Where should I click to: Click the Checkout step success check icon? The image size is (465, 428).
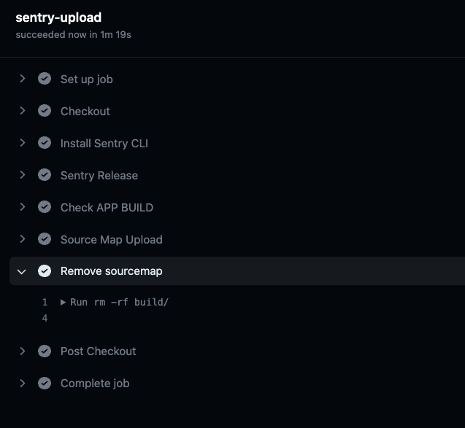[x=45, y=111]
